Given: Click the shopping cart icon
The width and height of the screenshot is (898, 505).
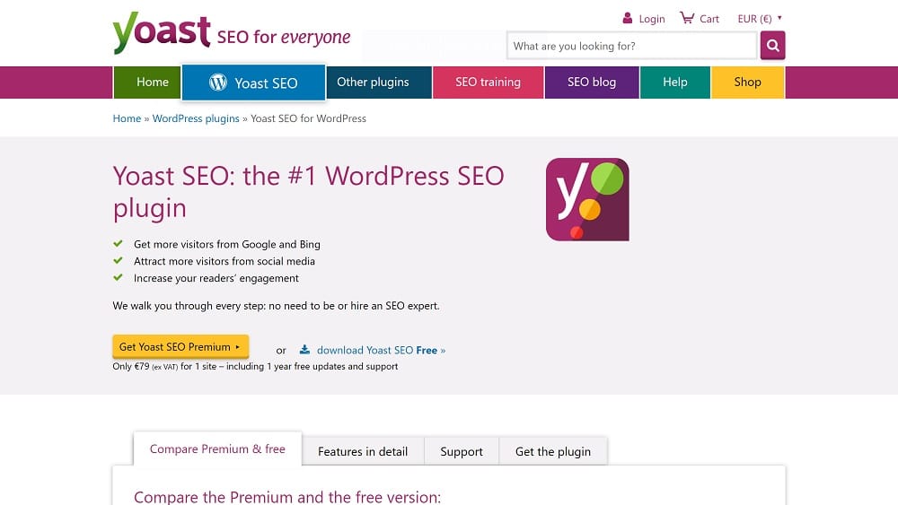Looking at the screenshot, I should point(687,18).
